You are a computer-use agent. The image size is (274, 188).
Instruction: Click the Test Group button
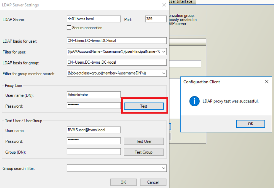(144, 152)
